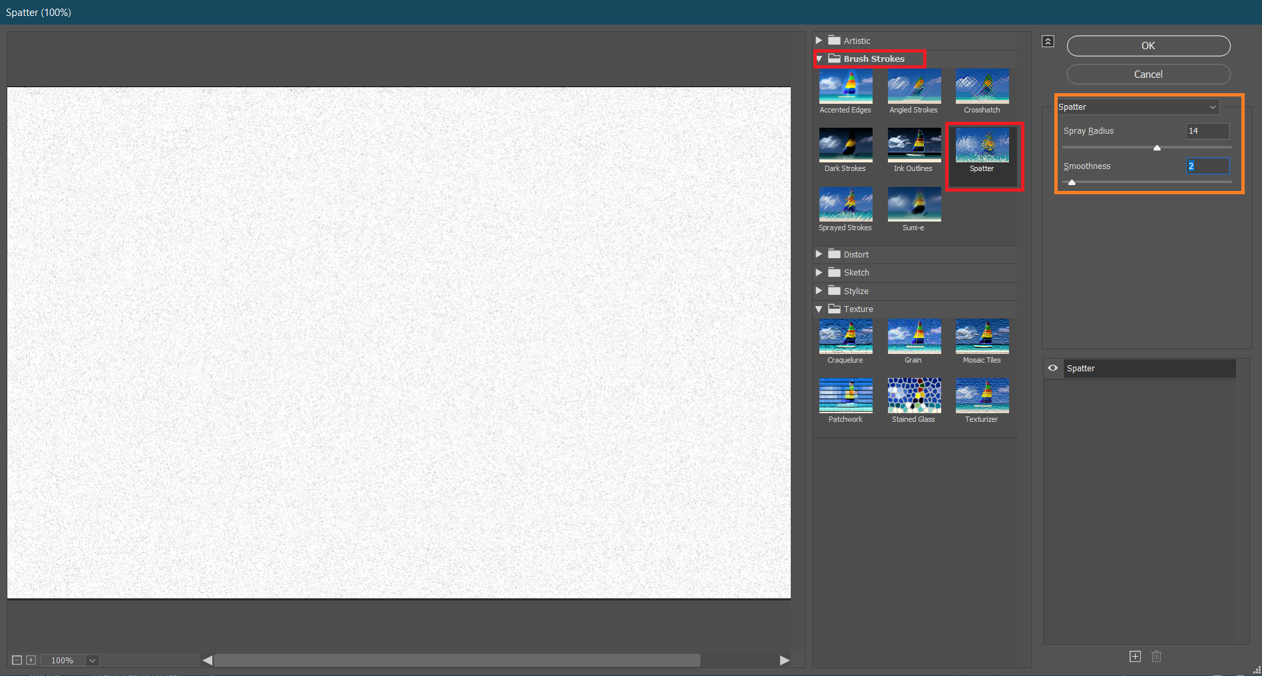Choose the Crosshatch filter thumbnail
Screen dimensions: 1262x676
(x=982, y=86)
